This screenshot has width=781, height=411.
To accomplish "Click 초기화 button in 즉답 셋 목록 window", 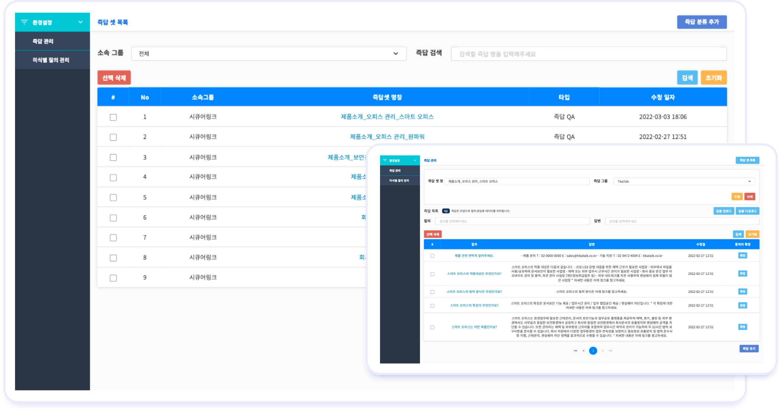I will tap(714, 78).
